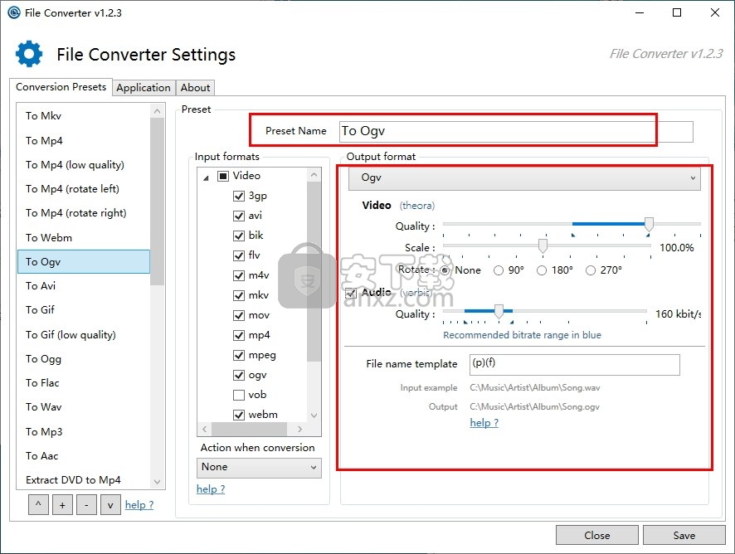Add a new preset with + button
Image resolution: width=735 pixels, height=554 pixels.
63,504
